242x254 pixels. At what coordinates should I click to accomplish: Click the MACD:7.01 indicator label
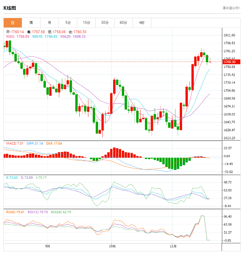[x=15, y=144]
